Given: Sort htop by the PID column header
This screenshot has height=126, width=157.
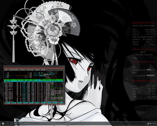Looking at the screenshot, I should tap(7, 80).
